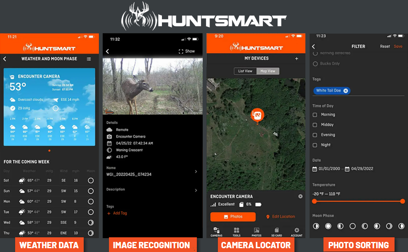Open start date picker 01/01/2000
Viewport: 408px width, 252px height.
326,169
